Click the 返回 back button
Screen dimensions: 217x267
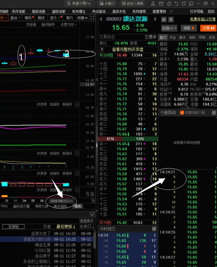(x=211, y=11)
